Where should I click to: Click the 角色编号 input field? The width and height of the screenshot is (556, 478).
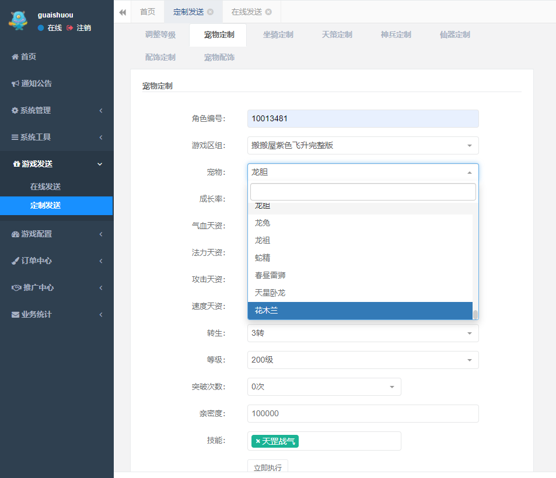[362, 119]
